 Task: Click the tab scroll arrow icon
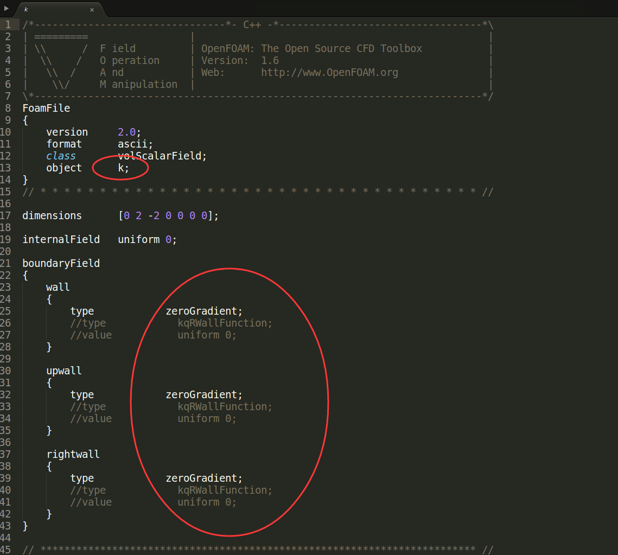(x=7, y=8)
